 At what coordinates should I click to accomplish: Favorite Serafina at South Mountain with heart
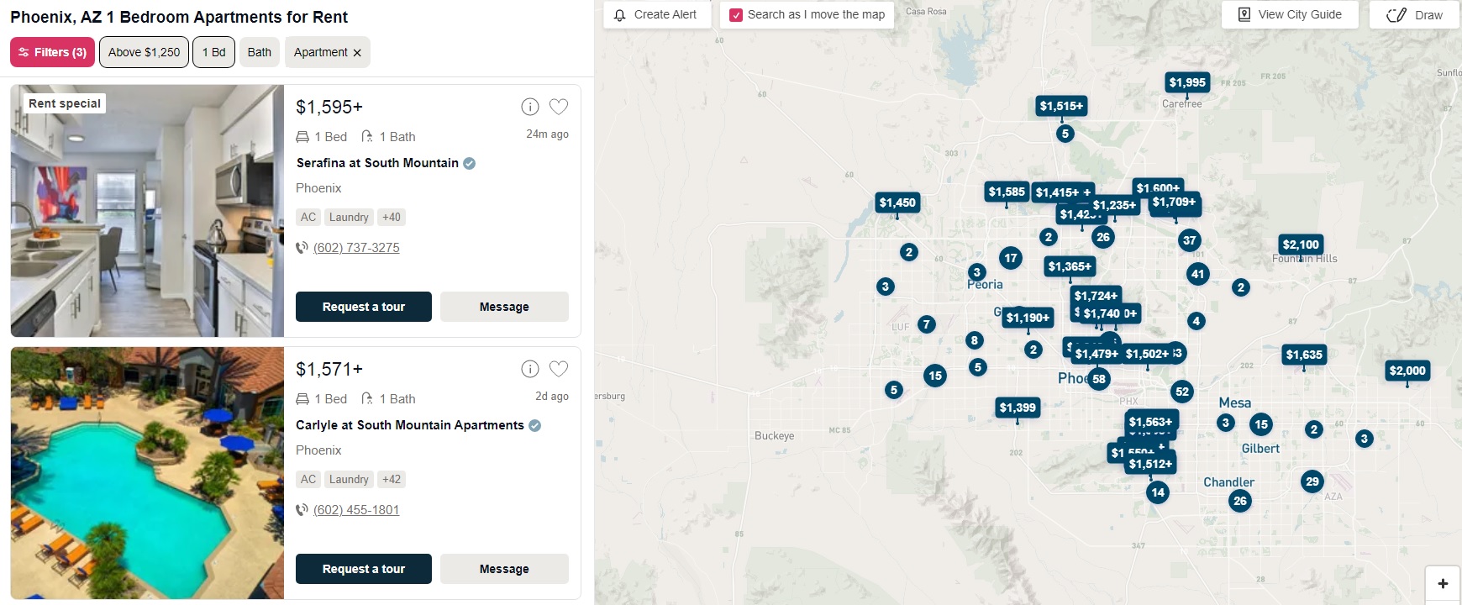559,107
